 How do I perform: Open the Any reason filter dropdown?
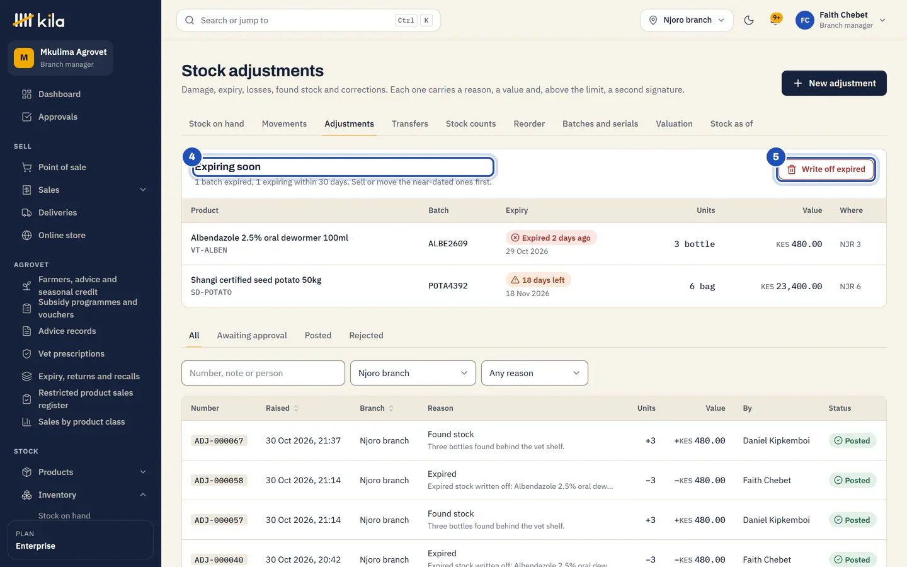click(534, 373)
